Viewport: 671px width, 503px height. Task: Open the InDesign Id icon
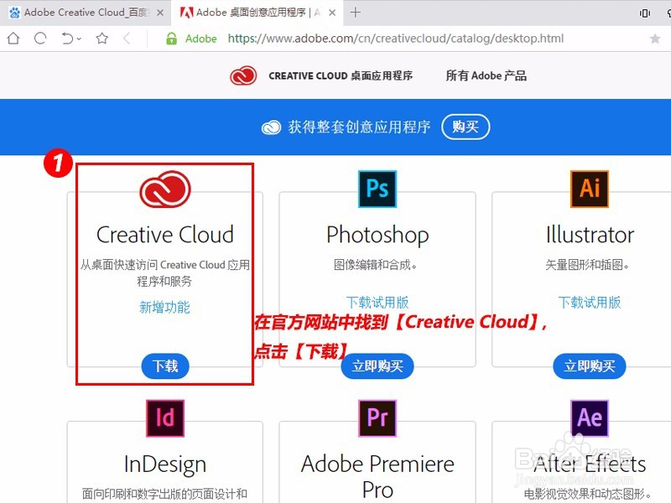coord(164,417)
